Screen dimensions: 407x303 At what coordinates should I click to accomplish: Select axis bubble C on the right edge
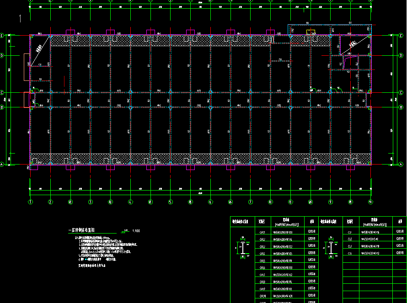pyautogui.click(x=401, y=92)
